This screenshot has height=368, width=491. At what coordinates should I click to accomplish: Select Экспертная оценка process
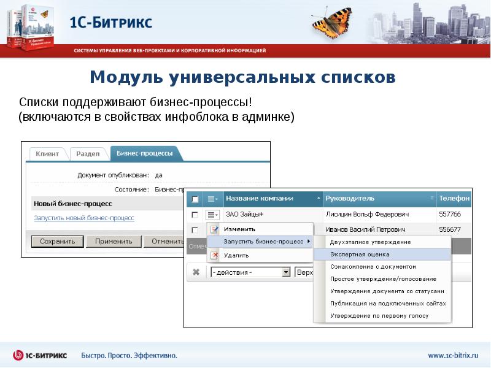382,255
